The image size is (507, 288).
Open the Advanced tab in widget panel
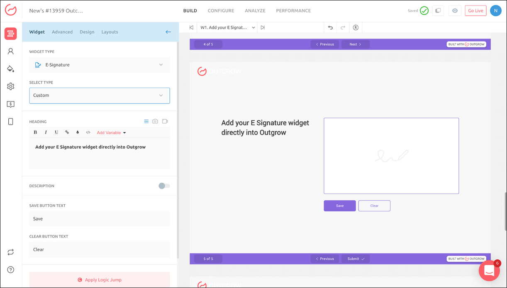62,32
